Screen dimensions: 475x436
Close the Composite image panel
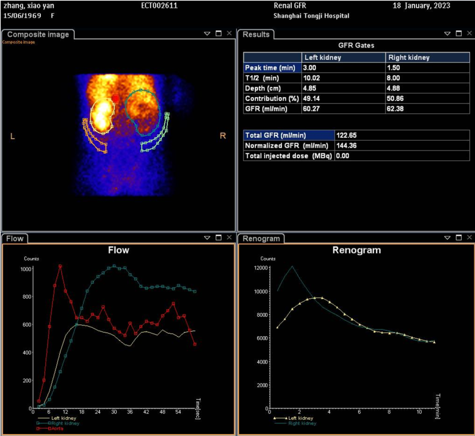(229, 33)
